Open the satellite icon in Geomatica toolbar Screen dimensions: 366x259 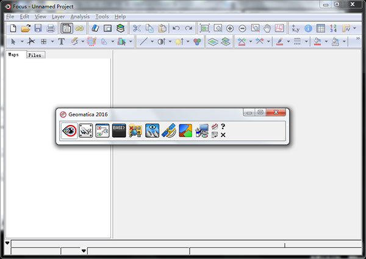pyautogui.click(x=168, y=130)
